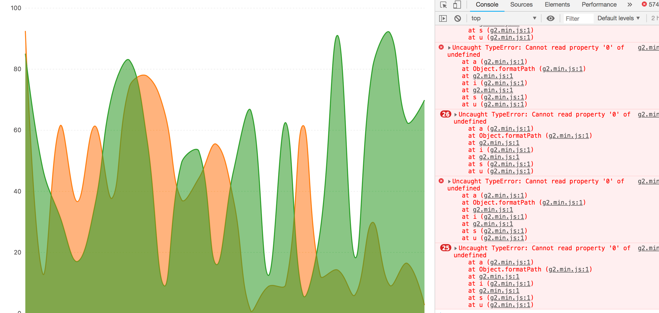Click the 25 repeat-count badge
This screenshot has width=659, height=313.
pos(445,248)
